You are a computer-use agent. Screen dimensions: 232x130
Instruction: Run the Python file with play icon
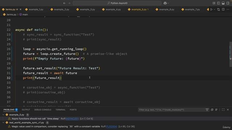click(x=211, y=9)
